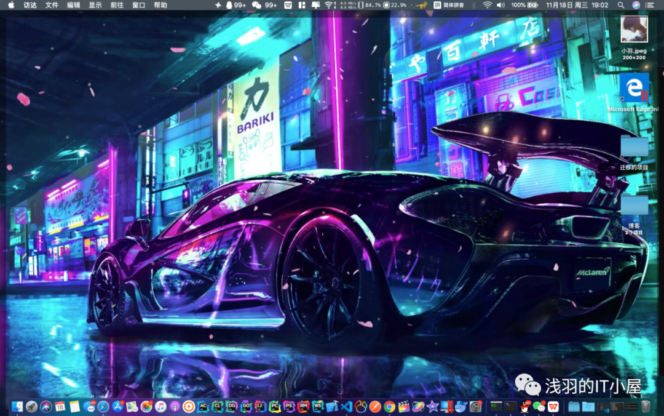Click the date and time 11月18日 周三 19:02

[x=577, y=5]
